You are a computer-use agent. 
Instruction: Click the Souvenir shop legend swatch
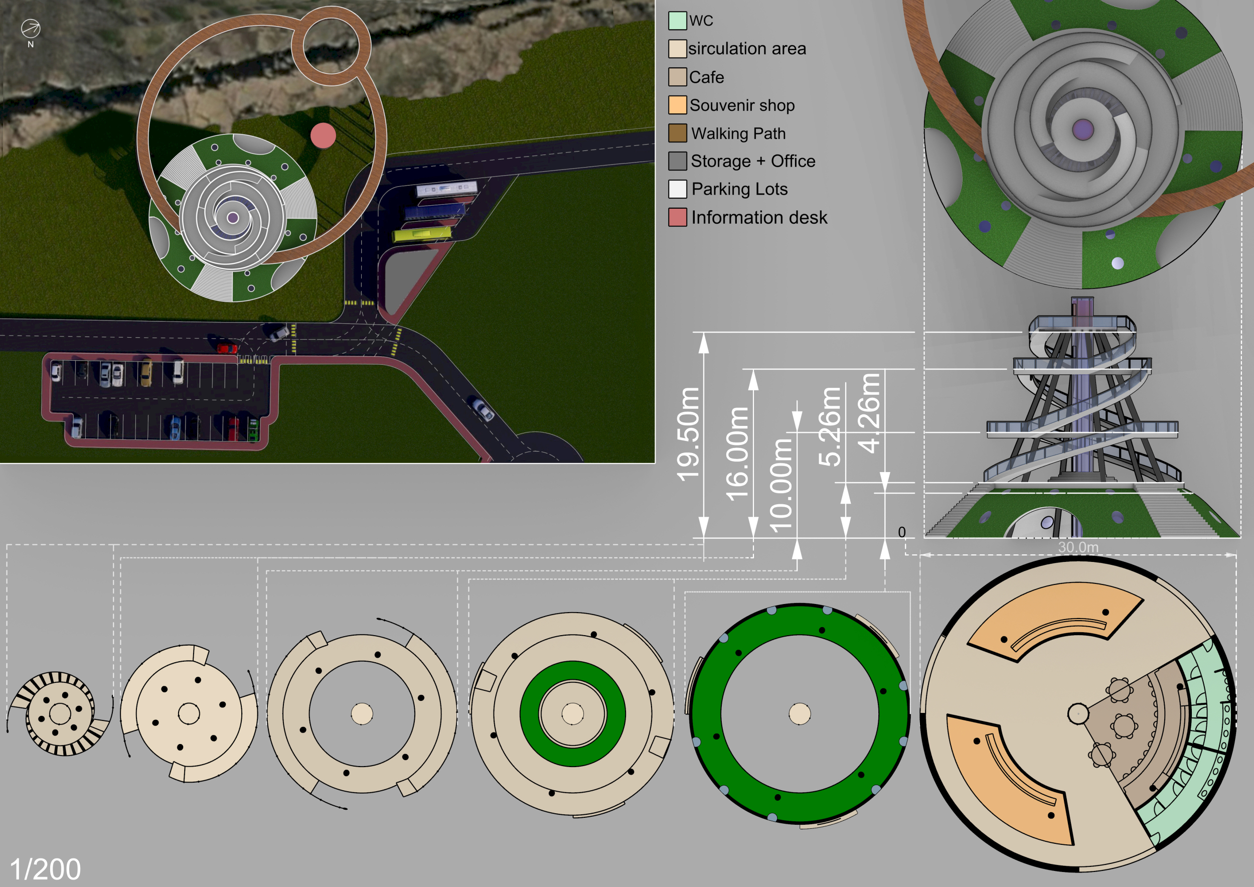click(677, 105)
